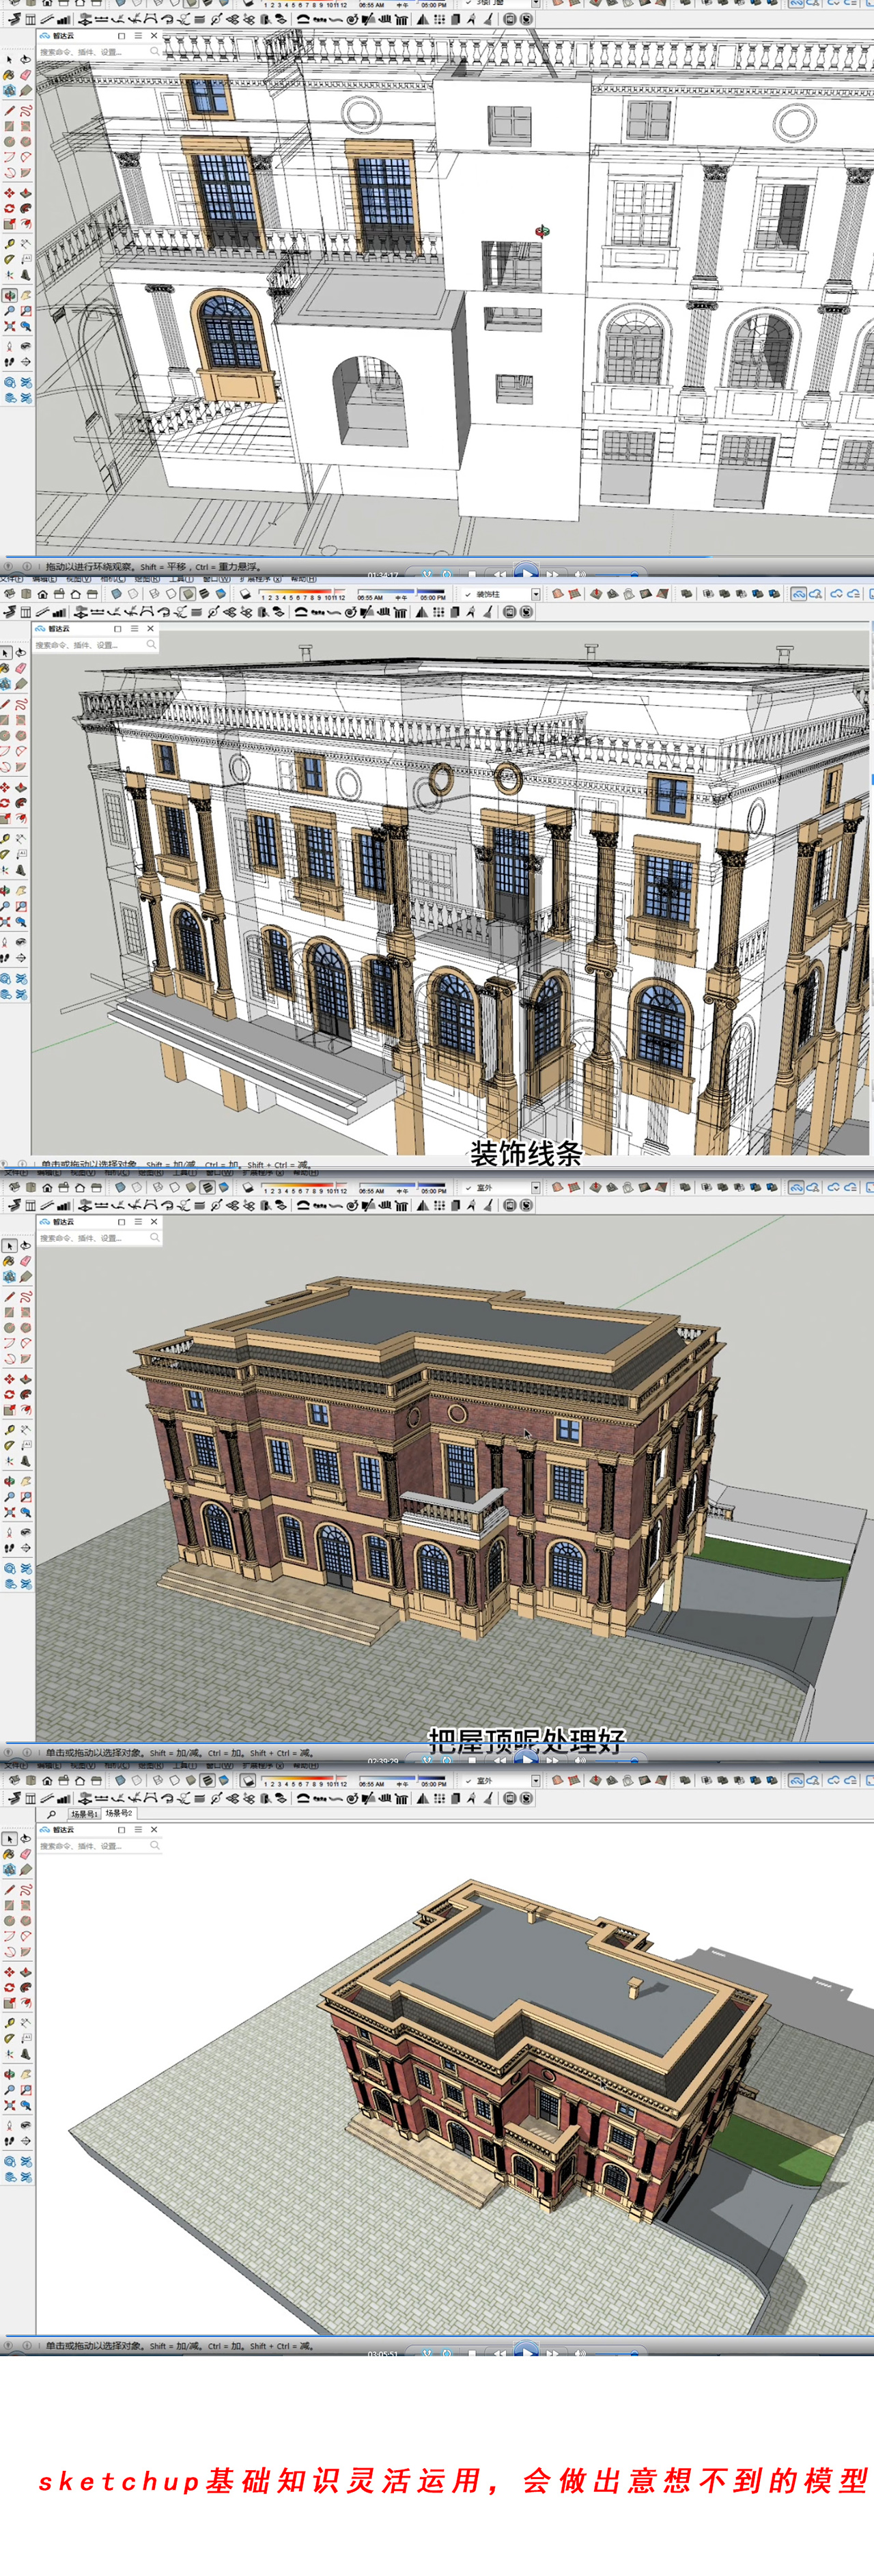The image size is (874, 2576).
Task: Select the Offset tool in the 把屋顶呢处理好 screenshot
Action: pyautogui.click(x=26, y=1410)
